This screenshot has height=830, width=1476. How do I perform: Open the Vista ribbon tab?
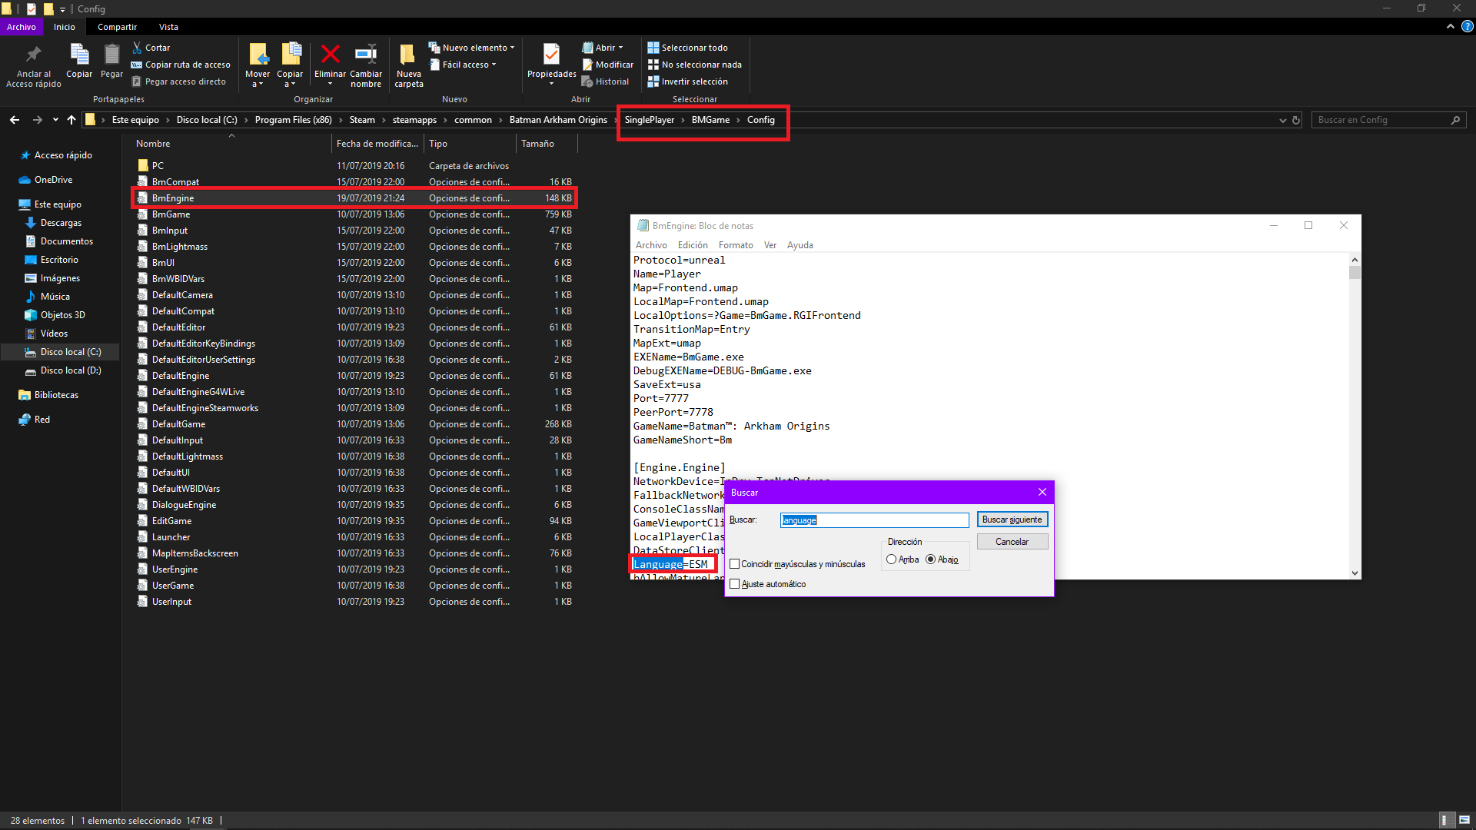[x=168, y=27]
